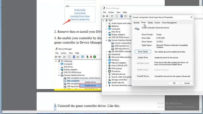Open the View menu in Device Manager

click(x=118, y=12)
